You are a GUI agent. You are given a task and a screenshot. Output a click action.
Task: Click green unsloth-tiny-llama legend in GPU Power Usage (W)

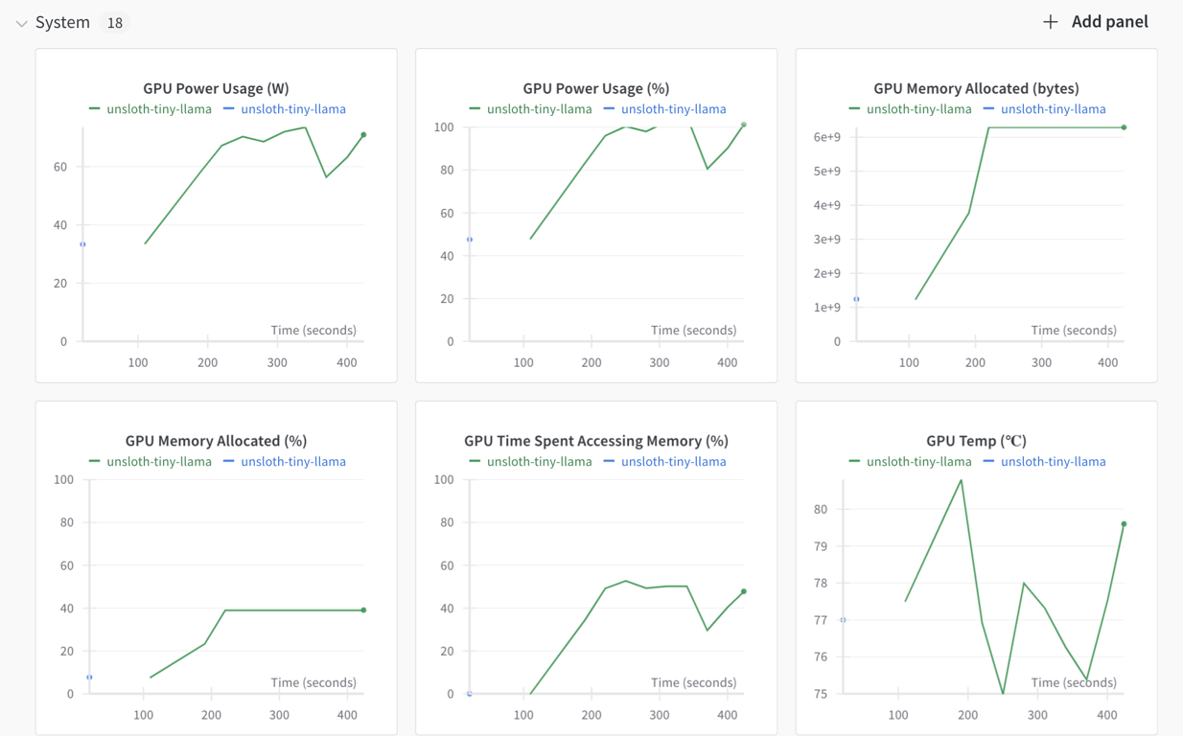[x=151, y=109]
